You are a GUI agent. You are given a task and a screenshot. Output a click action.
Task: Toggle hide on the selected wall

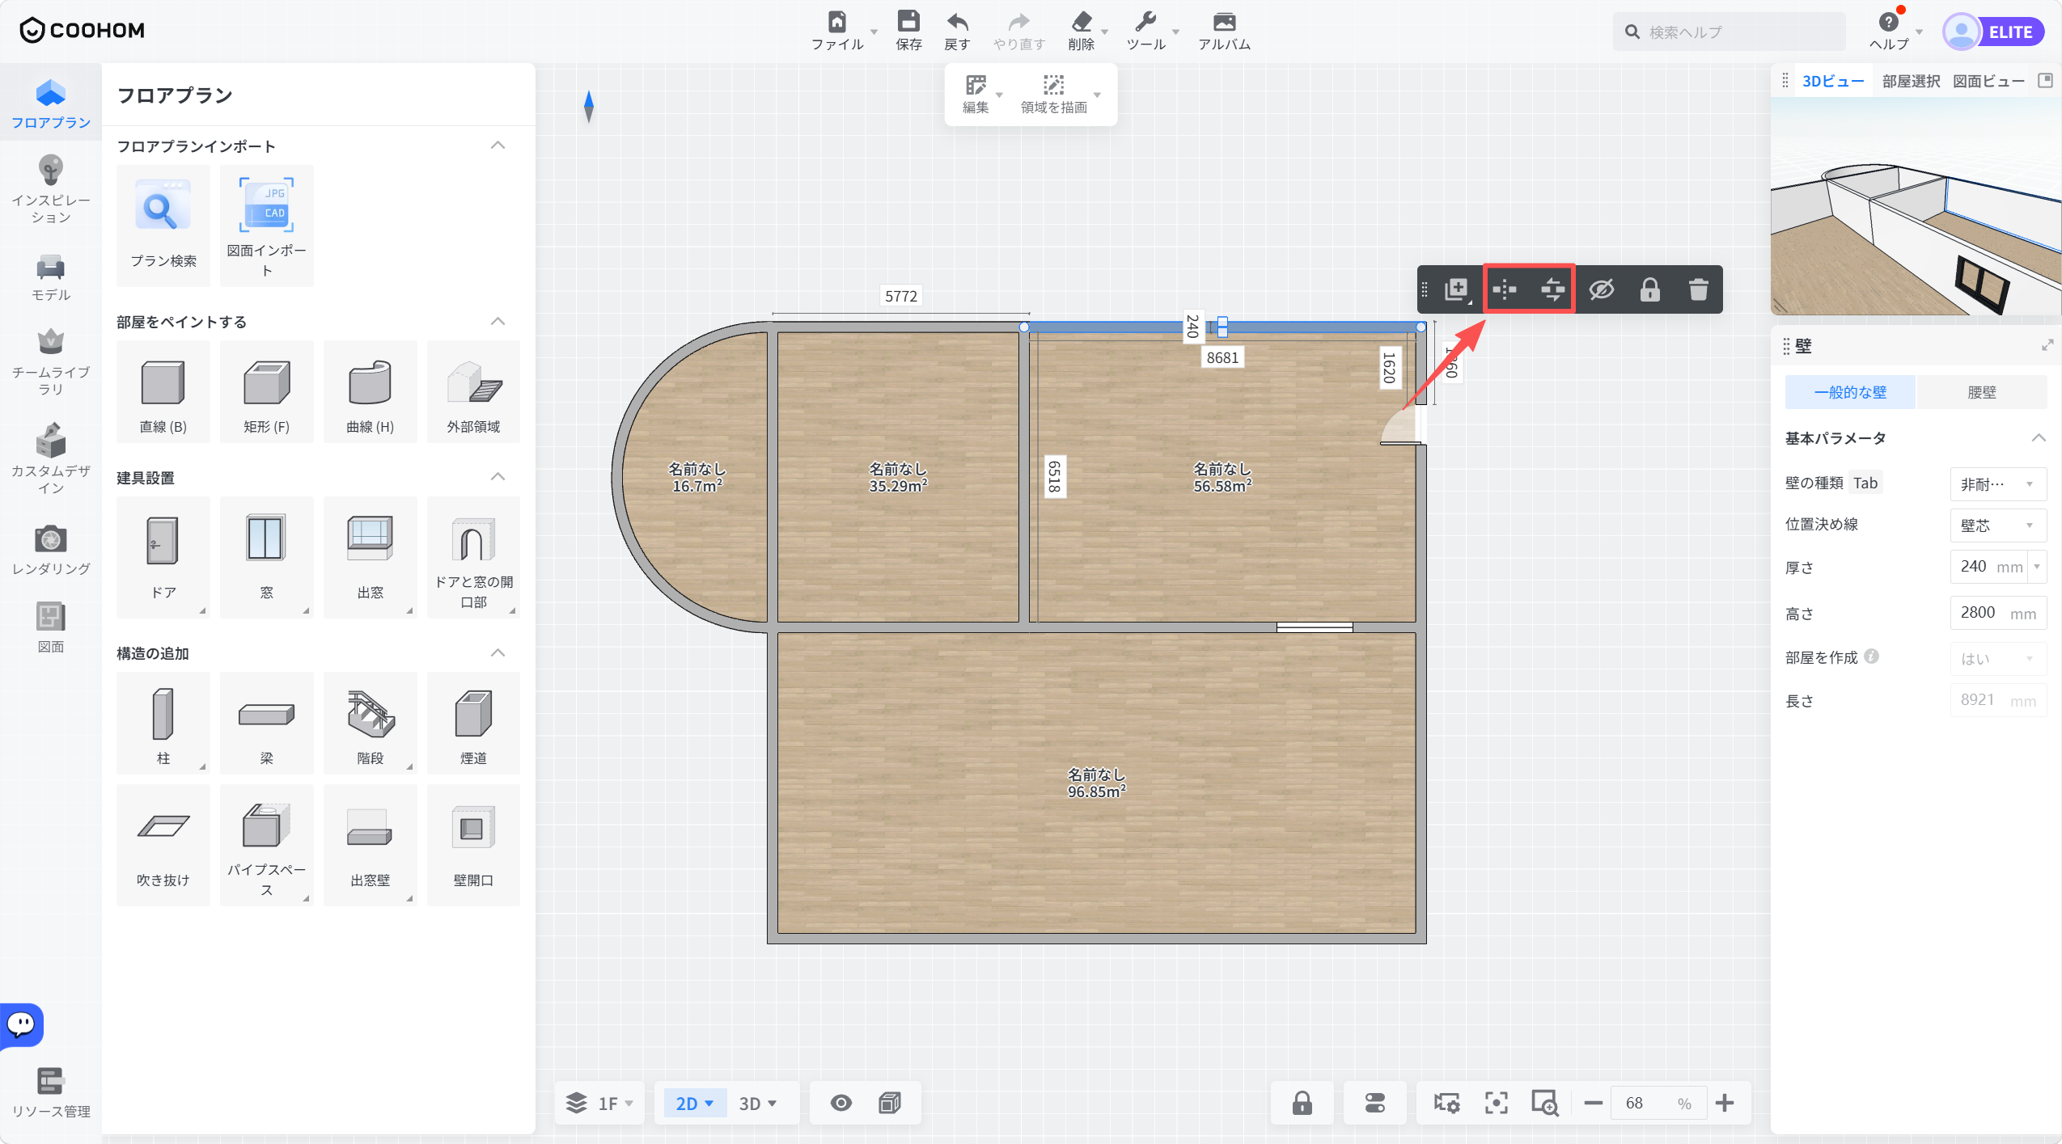coord(1601,289)
